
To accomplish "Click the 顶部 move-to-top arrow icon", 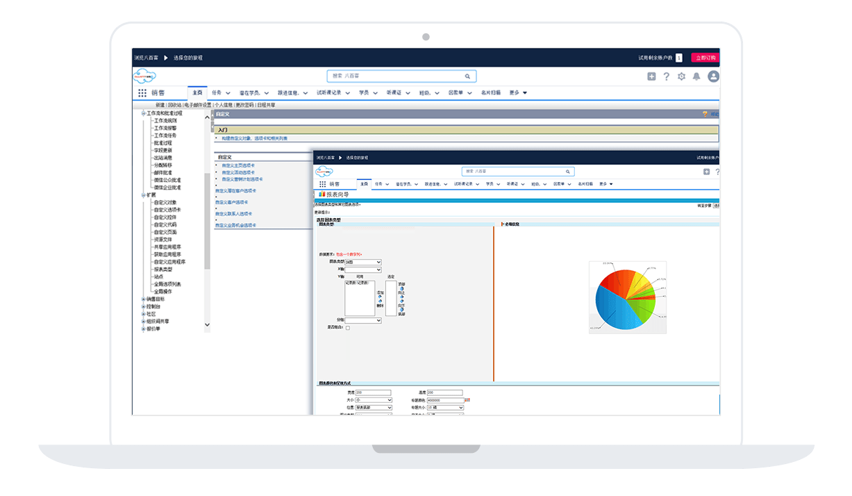I will click(401, 288).
